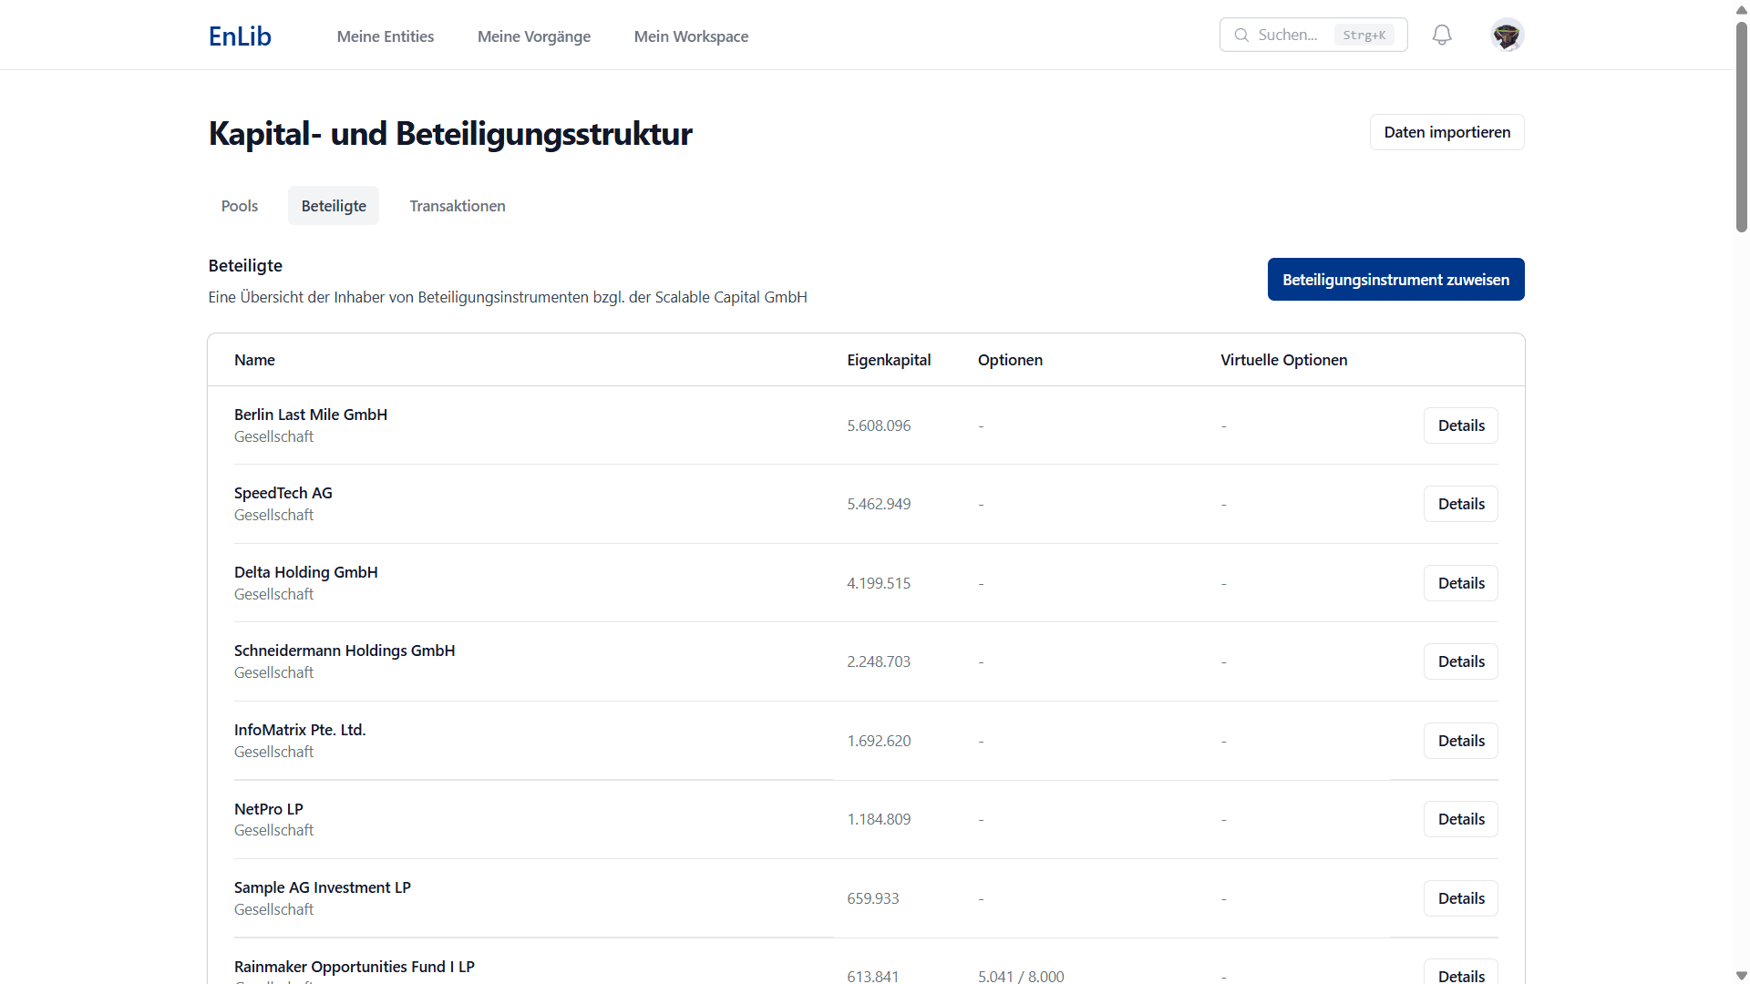Click equity value 5.462.949
The width and height of the screenshot is (1750, 984).
[x=879, y=504]
